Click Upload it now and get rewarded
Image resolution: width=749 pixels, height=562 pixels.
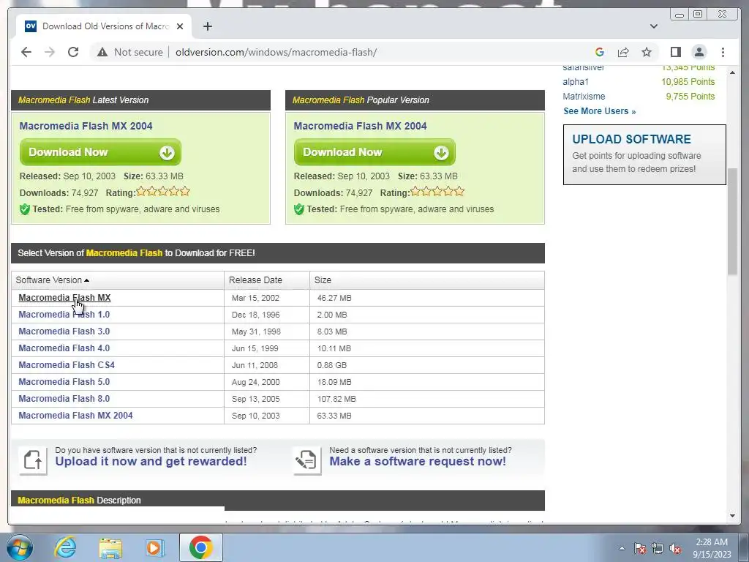pyautogui.click(x=151, y=461)
